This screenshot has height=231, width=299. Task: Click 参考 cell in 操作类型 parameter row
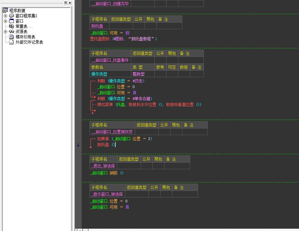160,74
